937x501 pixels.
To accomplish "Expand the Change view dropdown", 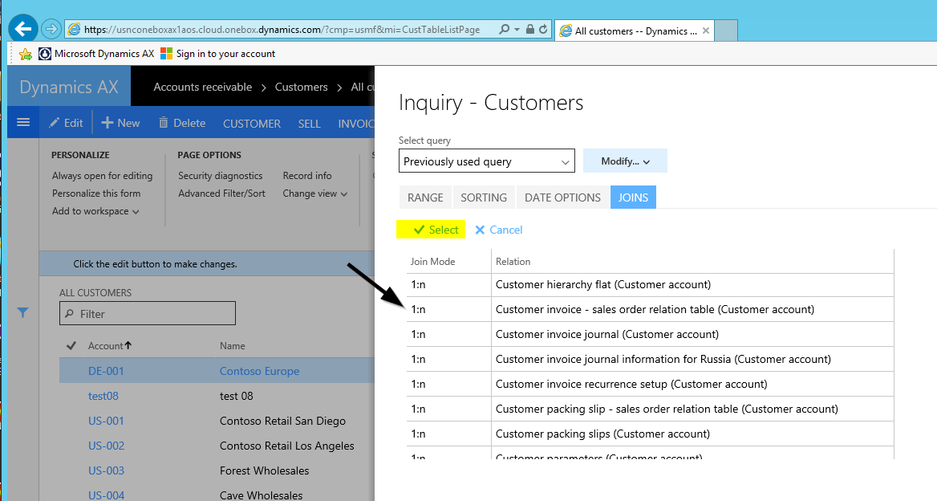I will (x=315, y=193).
